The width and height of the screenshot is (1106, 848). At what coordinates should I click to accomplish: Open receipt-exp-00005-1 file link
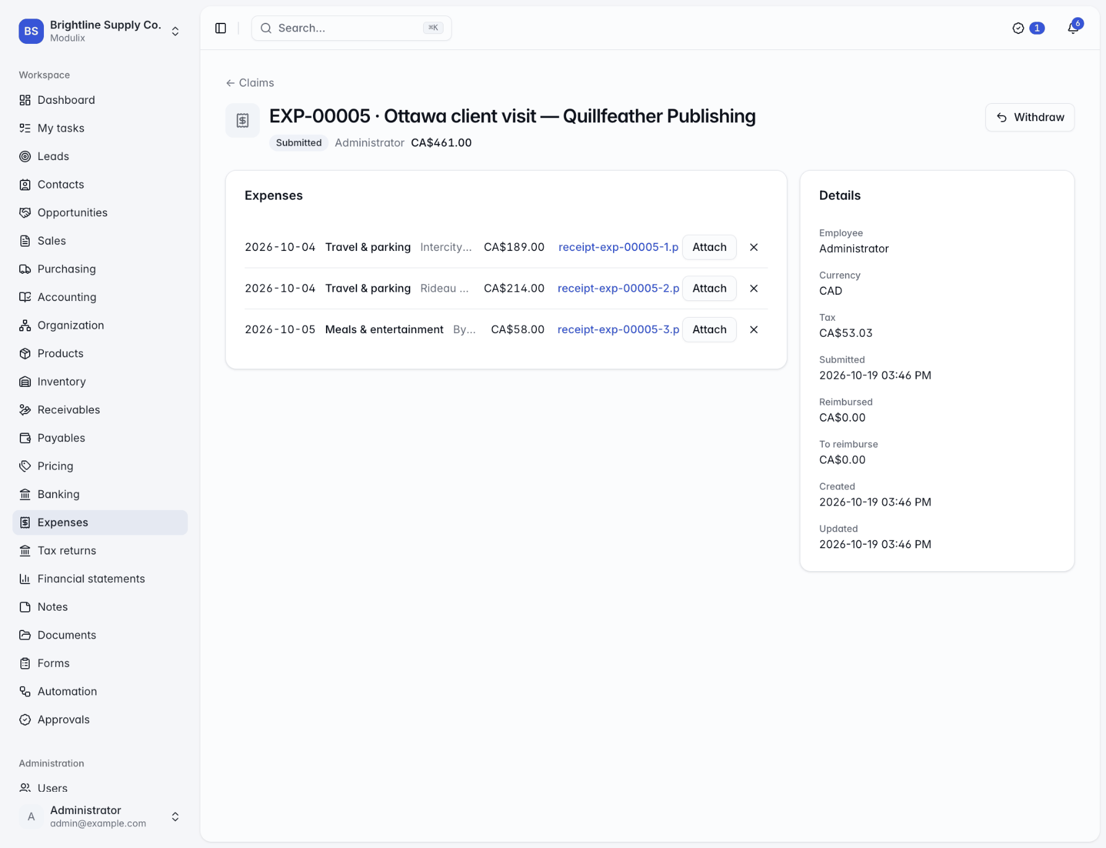pyautogui.click(x=618, y=247)
